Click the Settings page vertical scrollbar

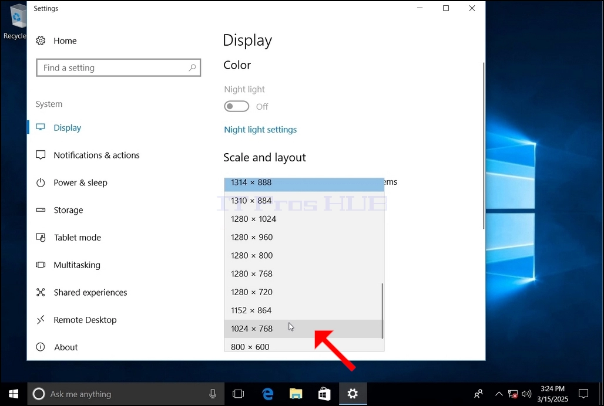tap(484, 146)
